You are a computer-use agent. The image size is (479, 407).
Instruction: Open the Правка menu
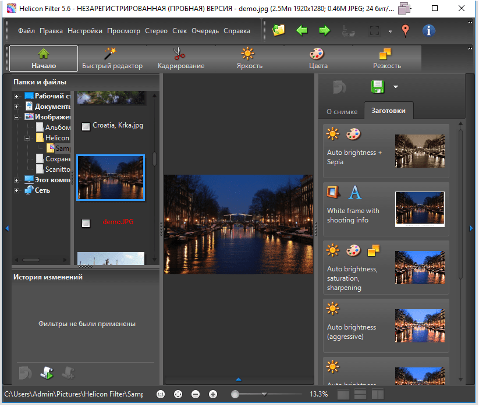click(51, 31)
